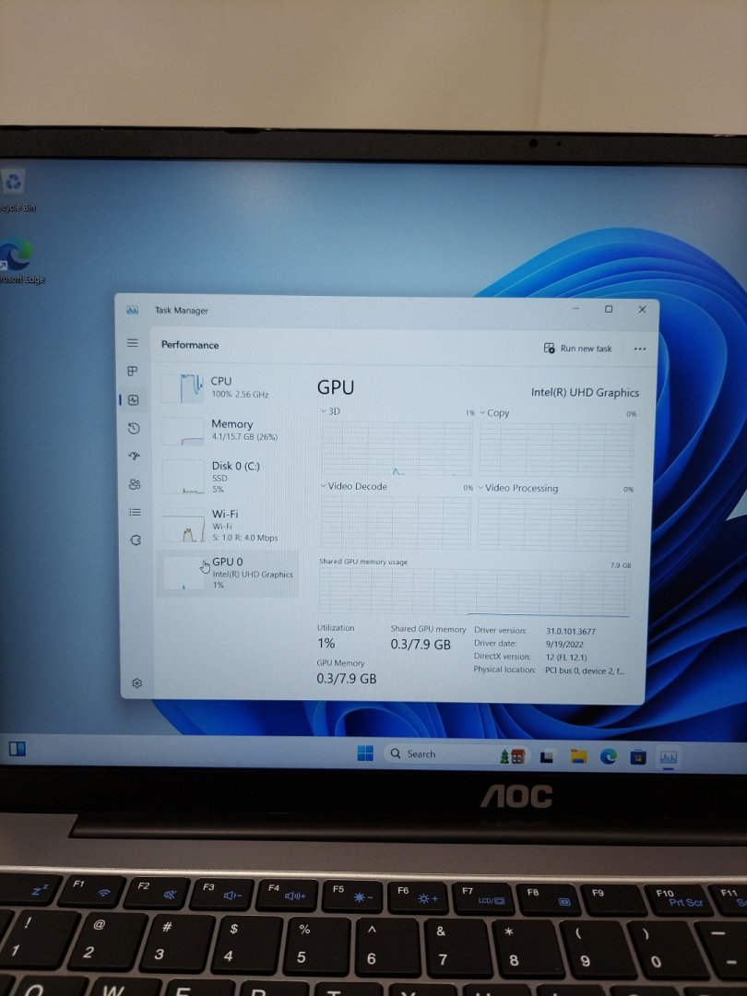Open Task Manager settings gear
This screenshot has width=747, height=996.
tap(136, 683)
